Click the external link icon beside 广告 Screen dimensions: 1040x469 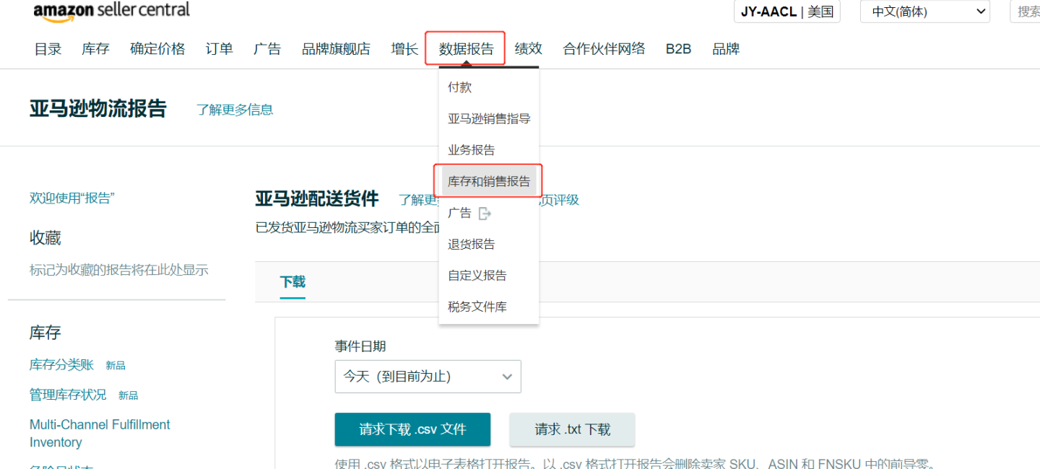pyautogui.click(x=485, y=213)
